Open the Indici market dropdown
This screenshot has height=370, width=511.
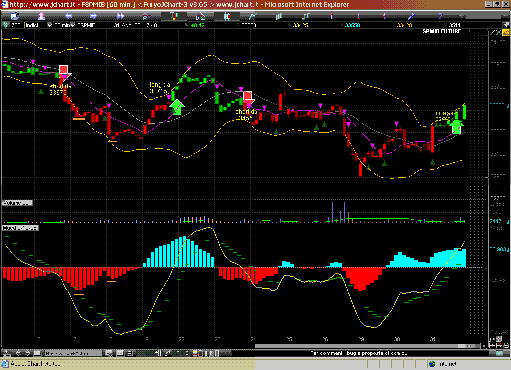(38, 25)
